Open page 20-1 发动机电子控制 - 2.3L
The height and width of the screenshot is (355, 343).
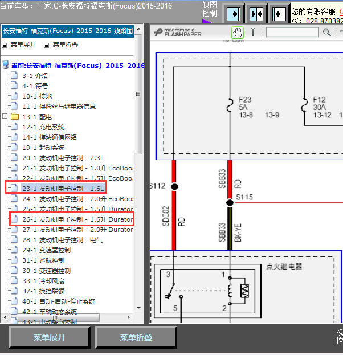tap(63, 158)
